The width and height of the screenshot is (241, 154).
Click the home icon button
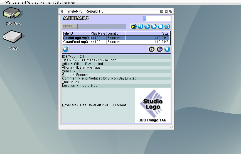tap(65, 49)
